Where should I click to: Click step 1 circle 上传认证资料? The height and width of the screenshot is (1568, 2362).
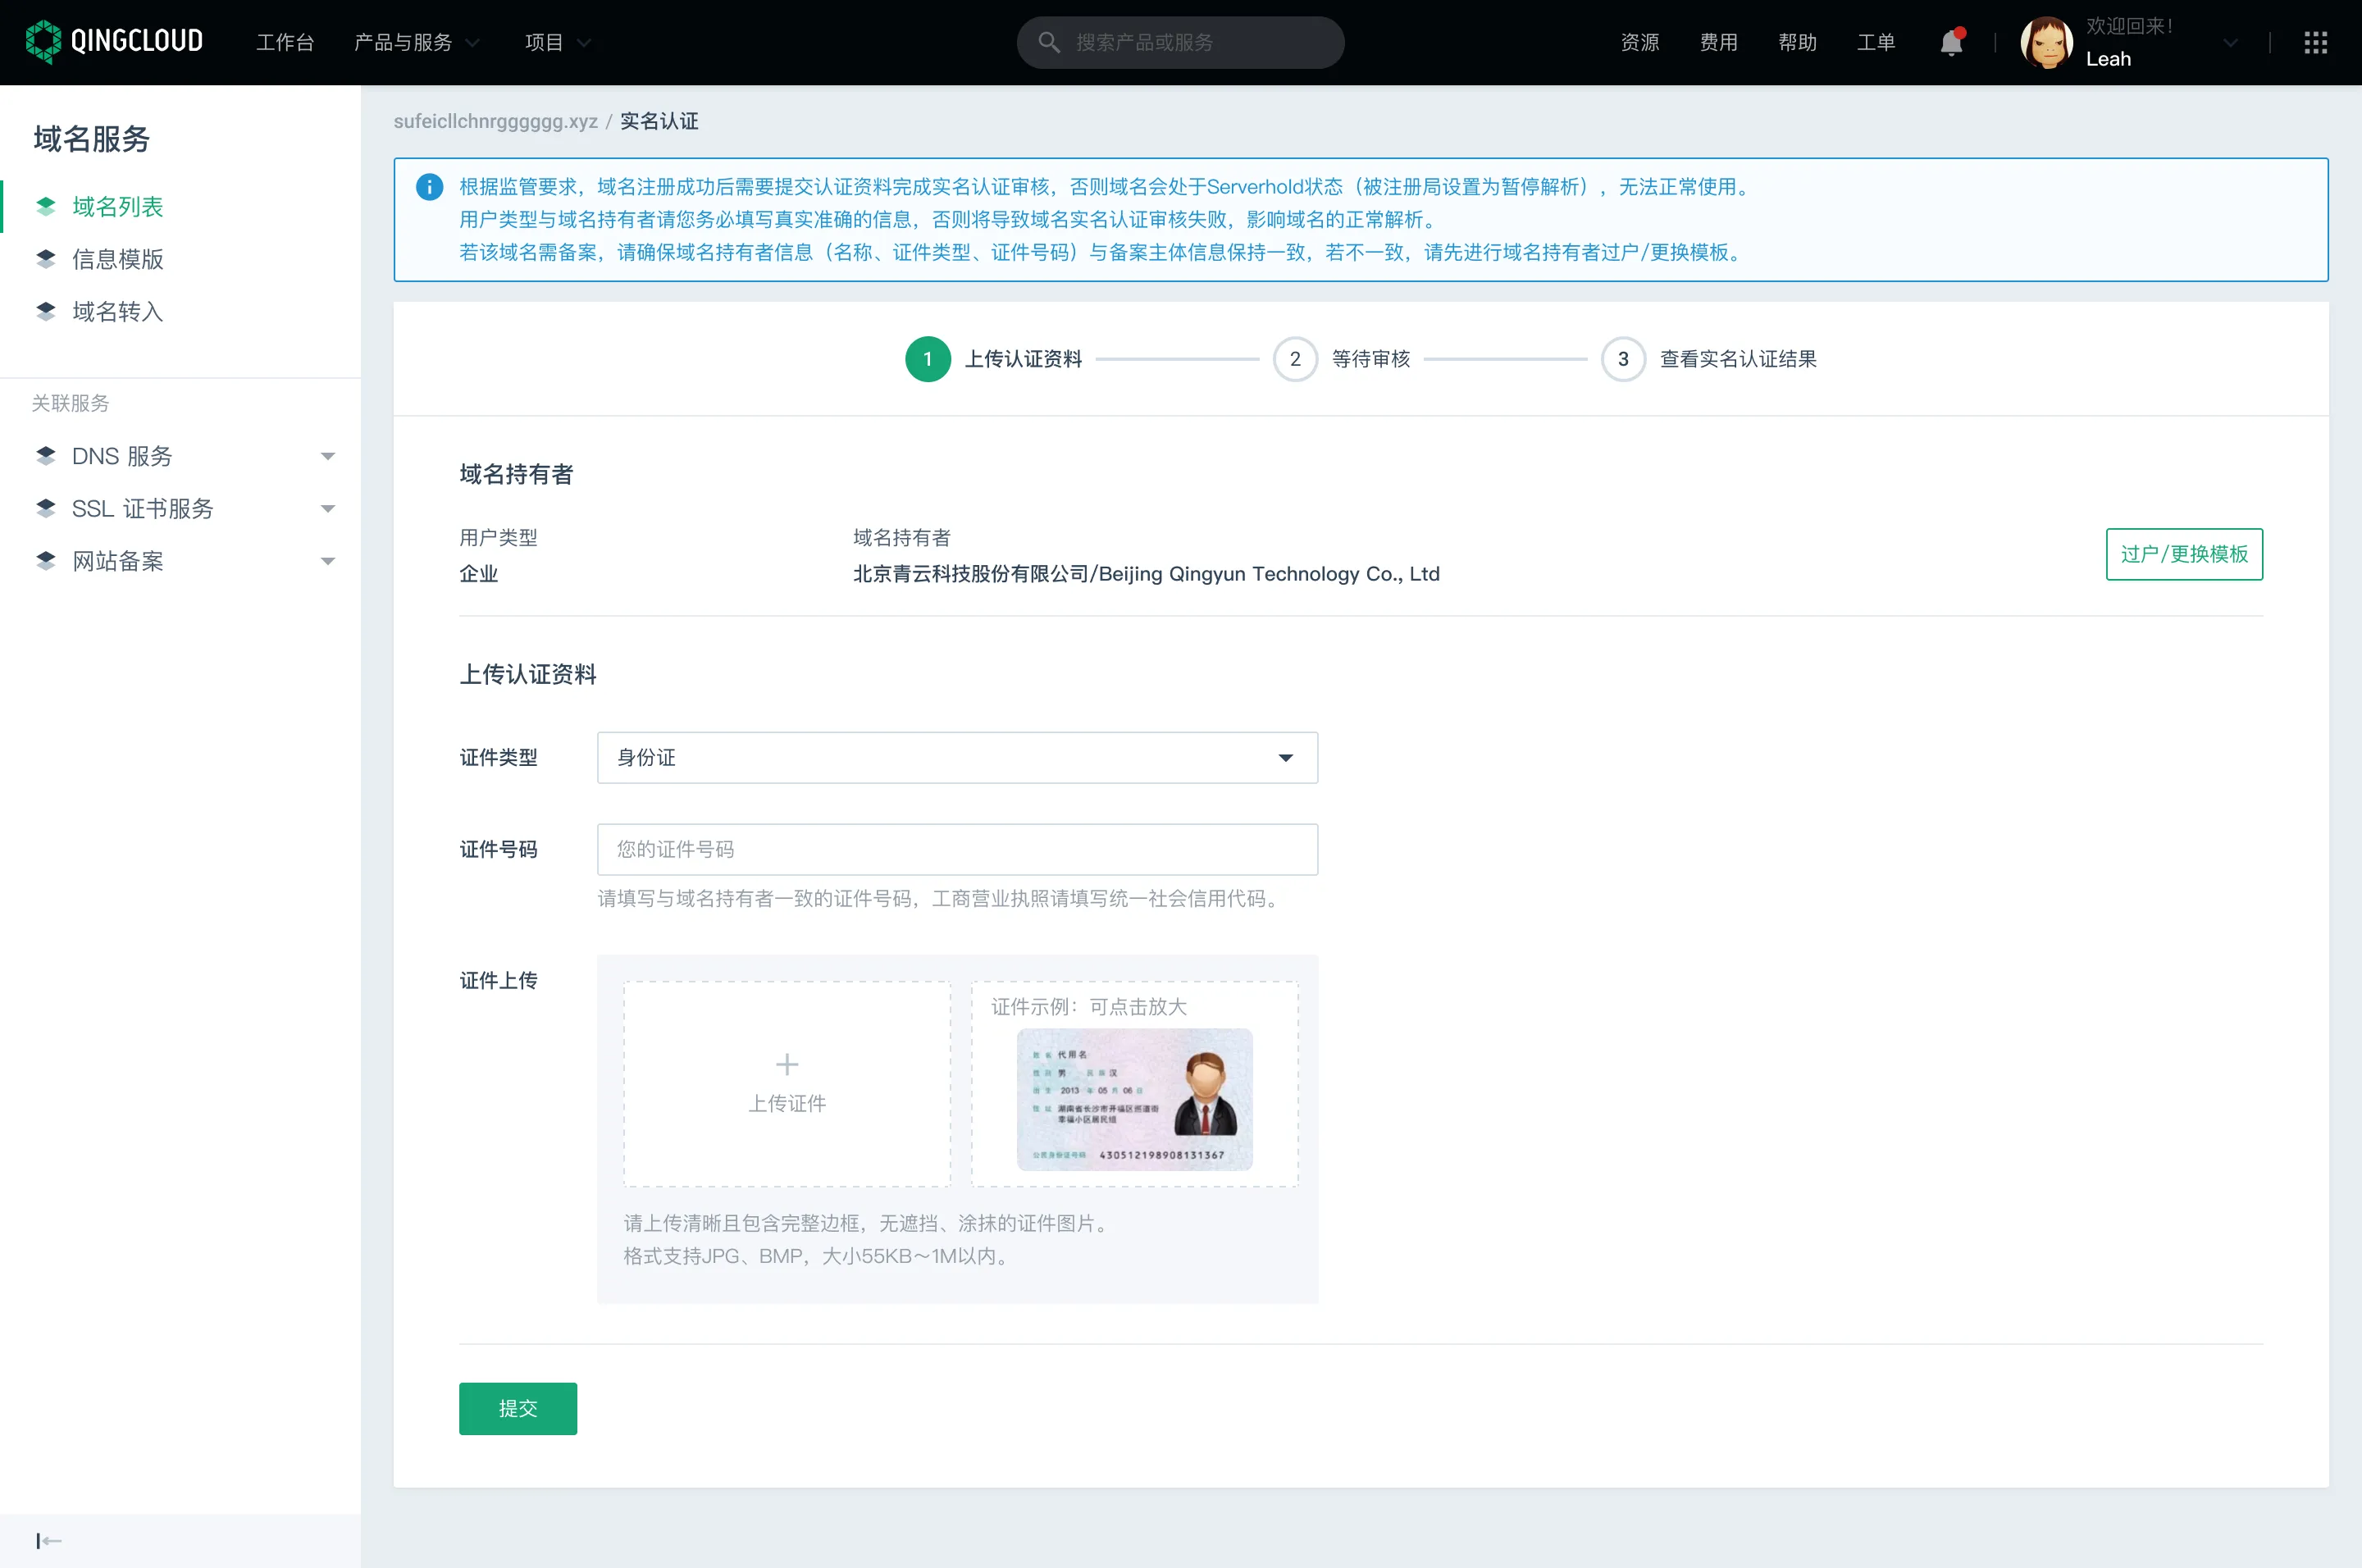pyautogui.click(x=927, y=359)
